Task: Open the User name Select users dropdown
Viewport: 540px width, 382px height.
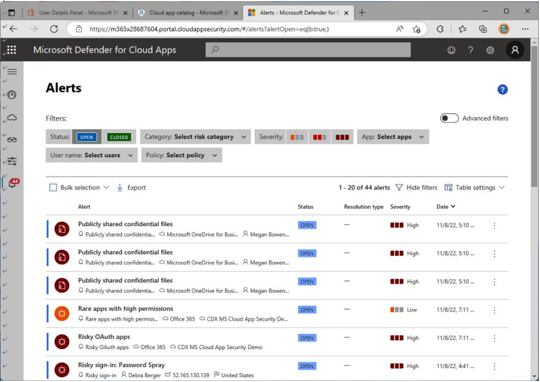Action: point(91,155)
